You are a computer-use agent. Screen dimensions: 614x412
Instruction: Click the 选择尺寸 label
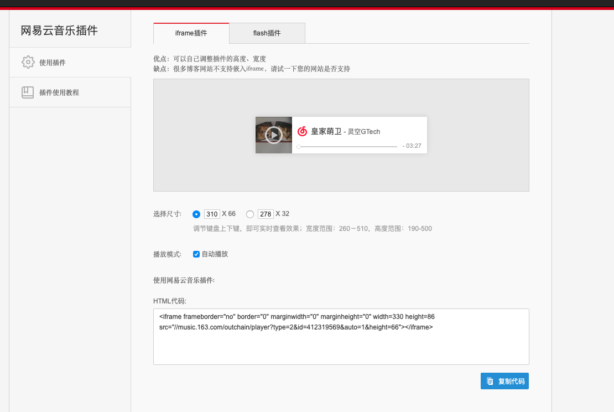[x=167, y=214]
